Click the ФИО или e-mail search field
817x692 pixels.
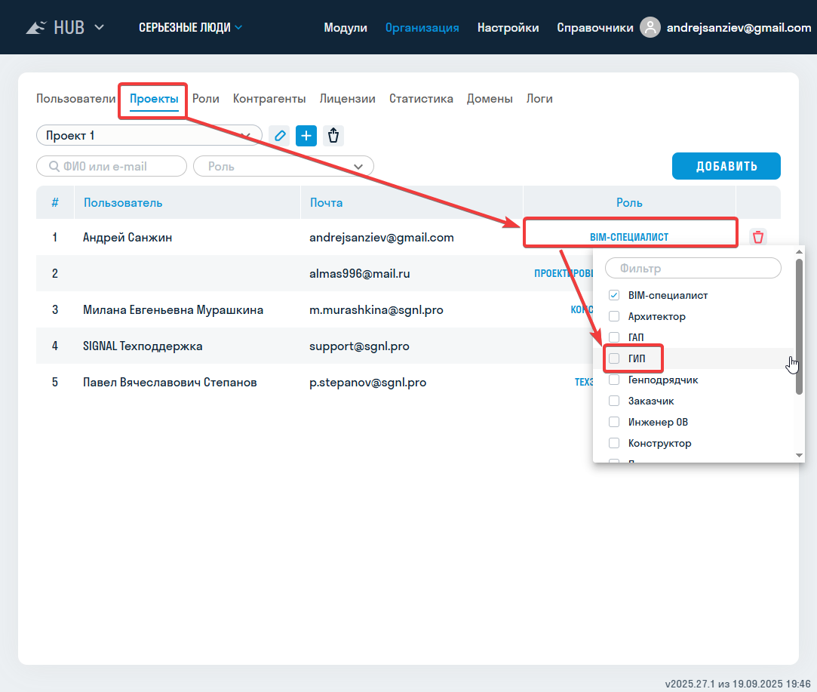[112, 166]
